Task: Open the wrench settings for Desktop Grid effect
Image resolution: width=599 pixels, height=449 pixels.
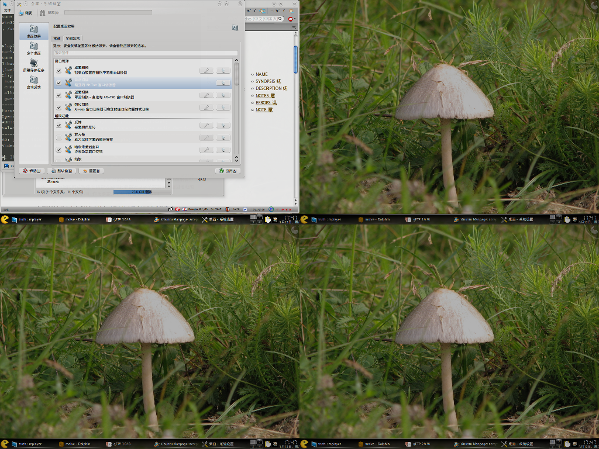Action: pyautogui.click(x=206, y=70)
